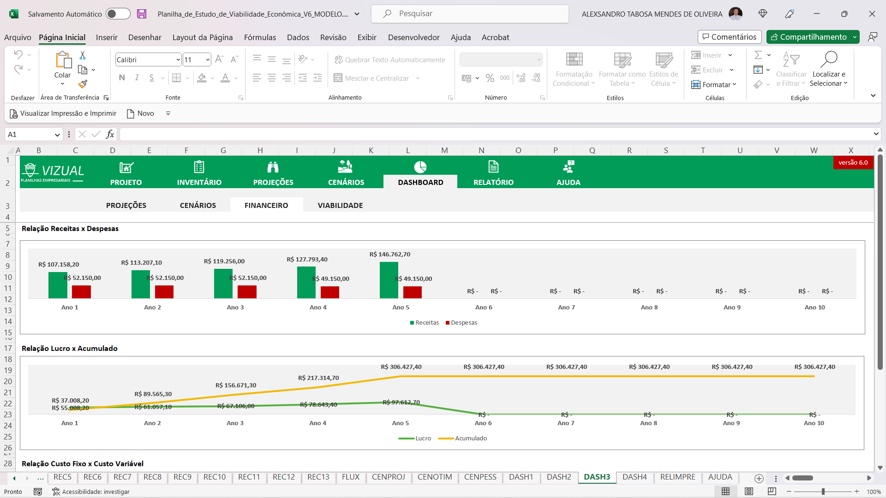The width and height of the screenshot is (886, 498).
Task: Click the Localizar e Selecionar magnifier
Action: click(829, 59)
